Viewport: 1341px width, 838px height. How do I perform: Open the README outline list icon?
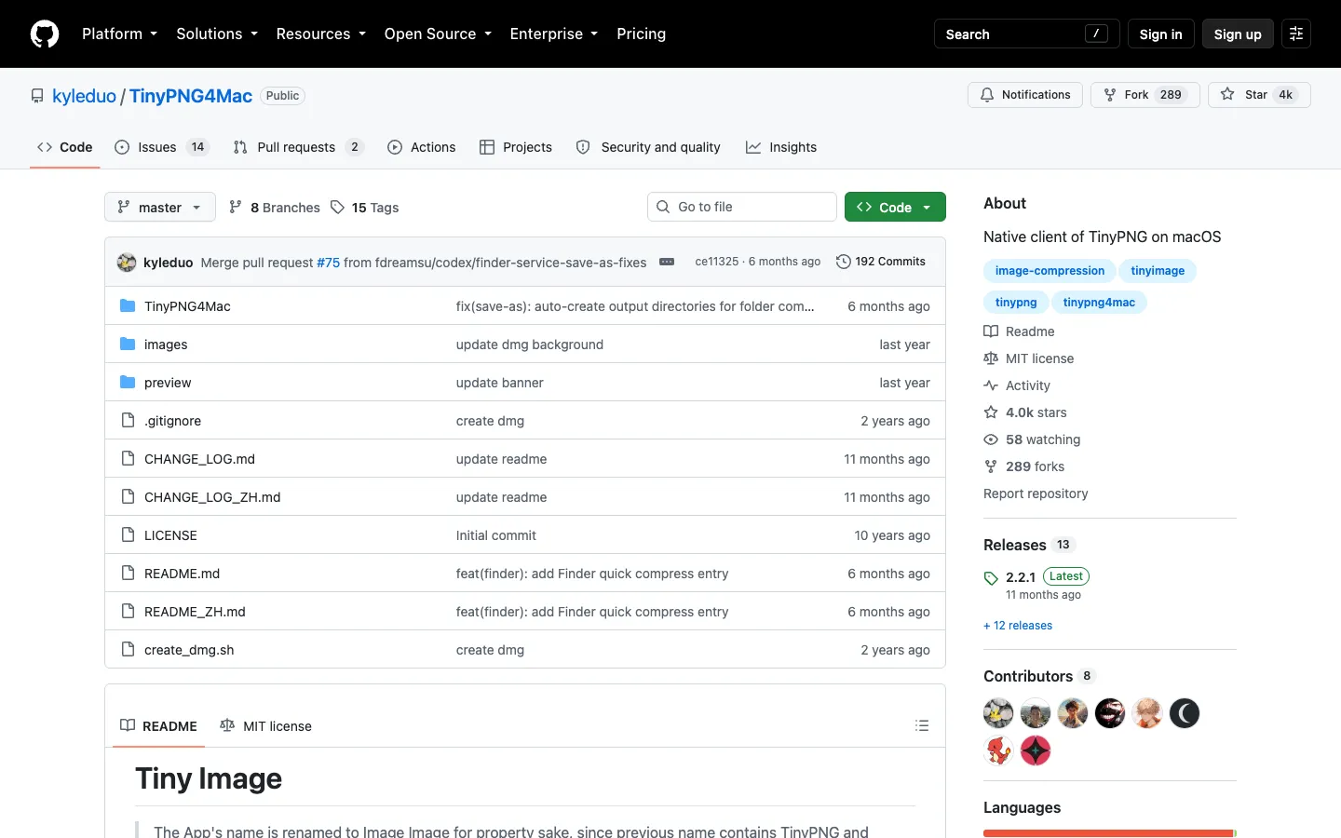click(x=922, y=725)
